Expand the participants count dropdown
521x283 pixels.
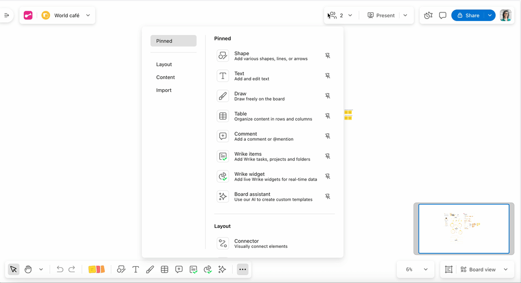click(x=350, y=15)
